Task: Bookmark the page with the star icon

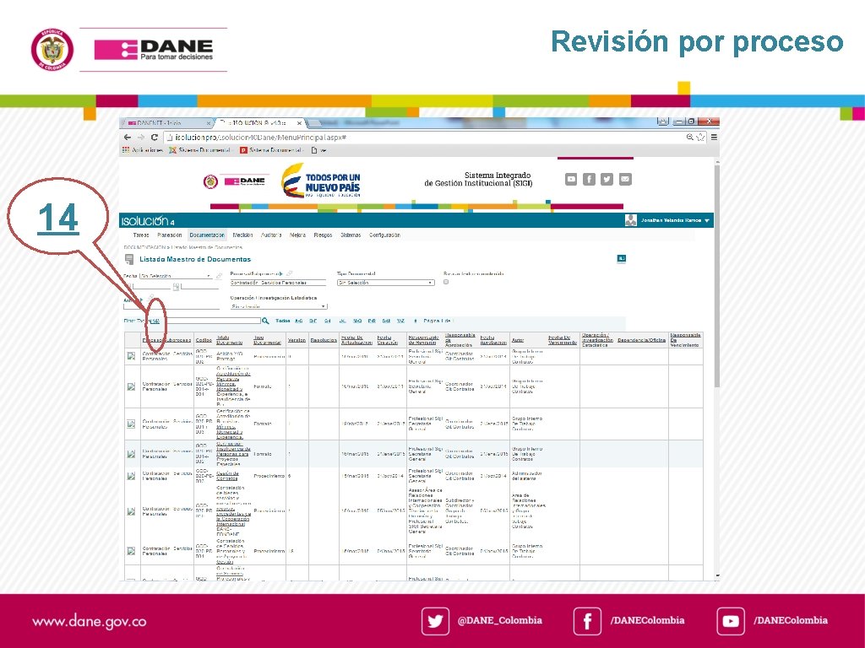Action: pos(700,138)
